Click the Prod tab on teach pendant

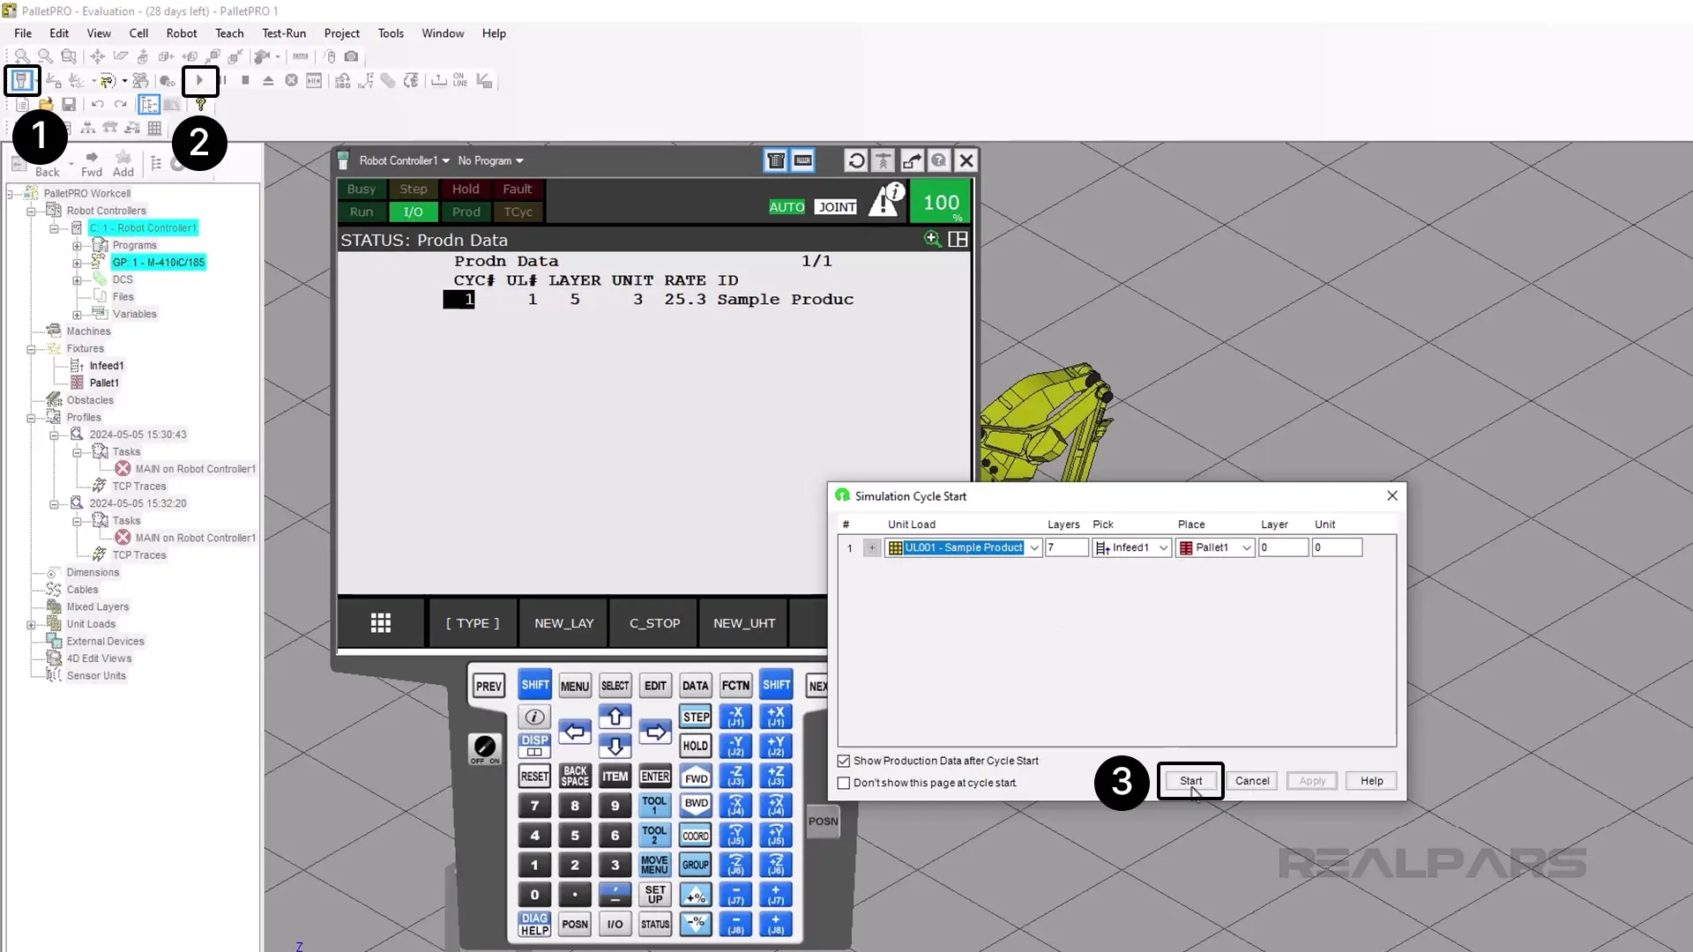(x=465, y=212)
